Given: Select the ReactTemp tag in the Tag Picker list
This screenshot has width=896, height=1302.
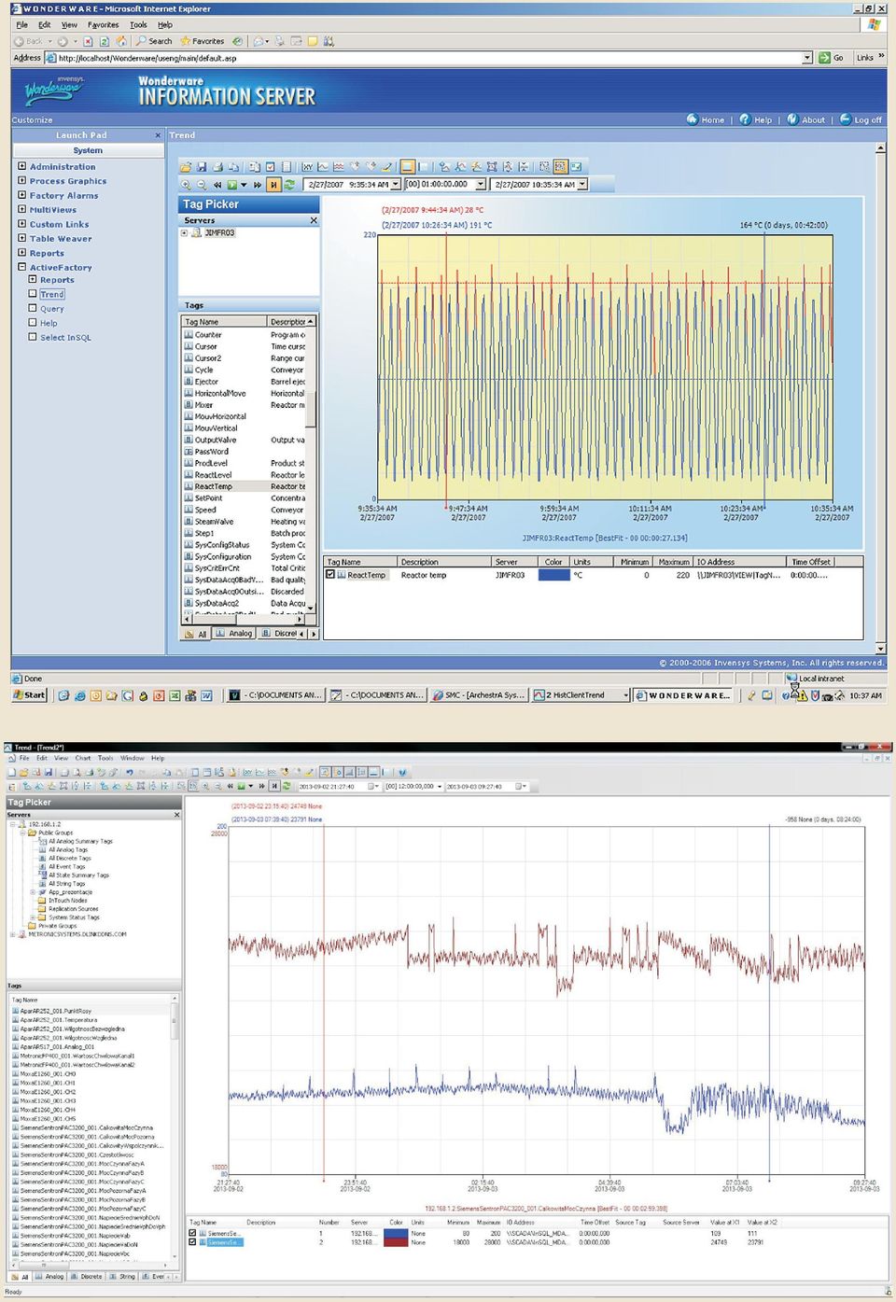Looking at the screenshot, I should tap(214, 486).
